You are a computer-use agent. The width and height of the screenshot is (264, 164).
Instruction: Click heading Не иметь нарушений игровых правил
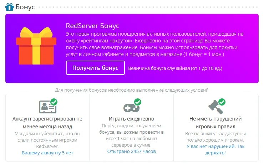pos(215,123)
